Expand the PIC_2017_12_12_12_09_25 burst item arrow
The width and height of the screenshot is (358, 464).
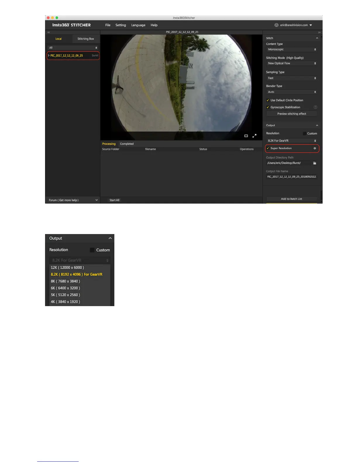49,55
